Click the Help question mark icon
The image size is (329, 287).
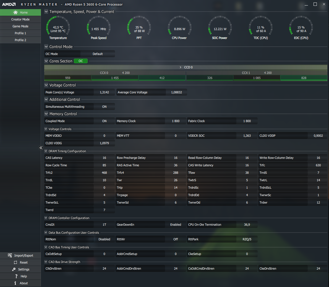click(x=16, y=276)
